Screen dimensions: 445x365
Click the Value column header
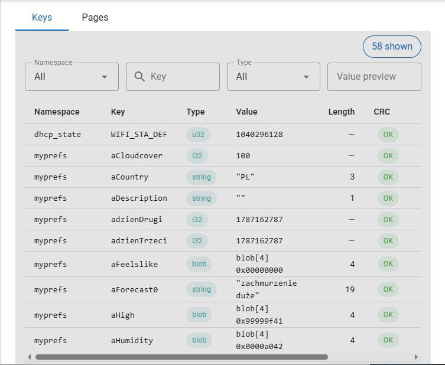[246, 112]
